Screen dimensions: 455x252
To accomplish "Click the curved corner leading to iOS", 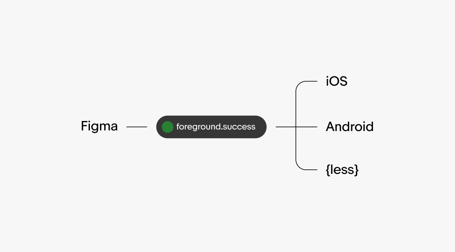I will (299, 84).
